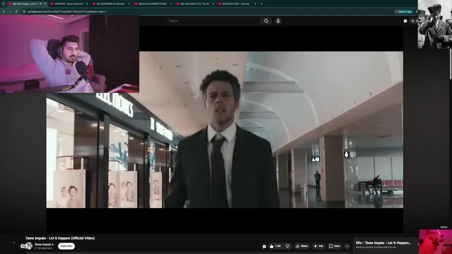View site information icon in address bar
The width and height of the screenshot is (452, 254).
click(x=24, y=12)
